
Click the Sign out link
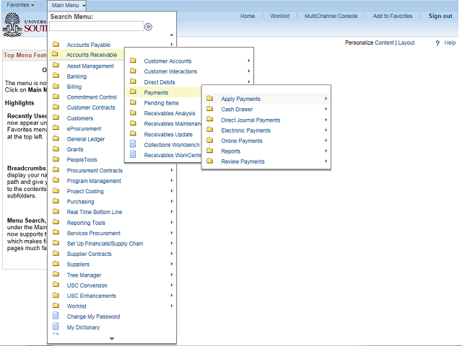coord(440,16)
